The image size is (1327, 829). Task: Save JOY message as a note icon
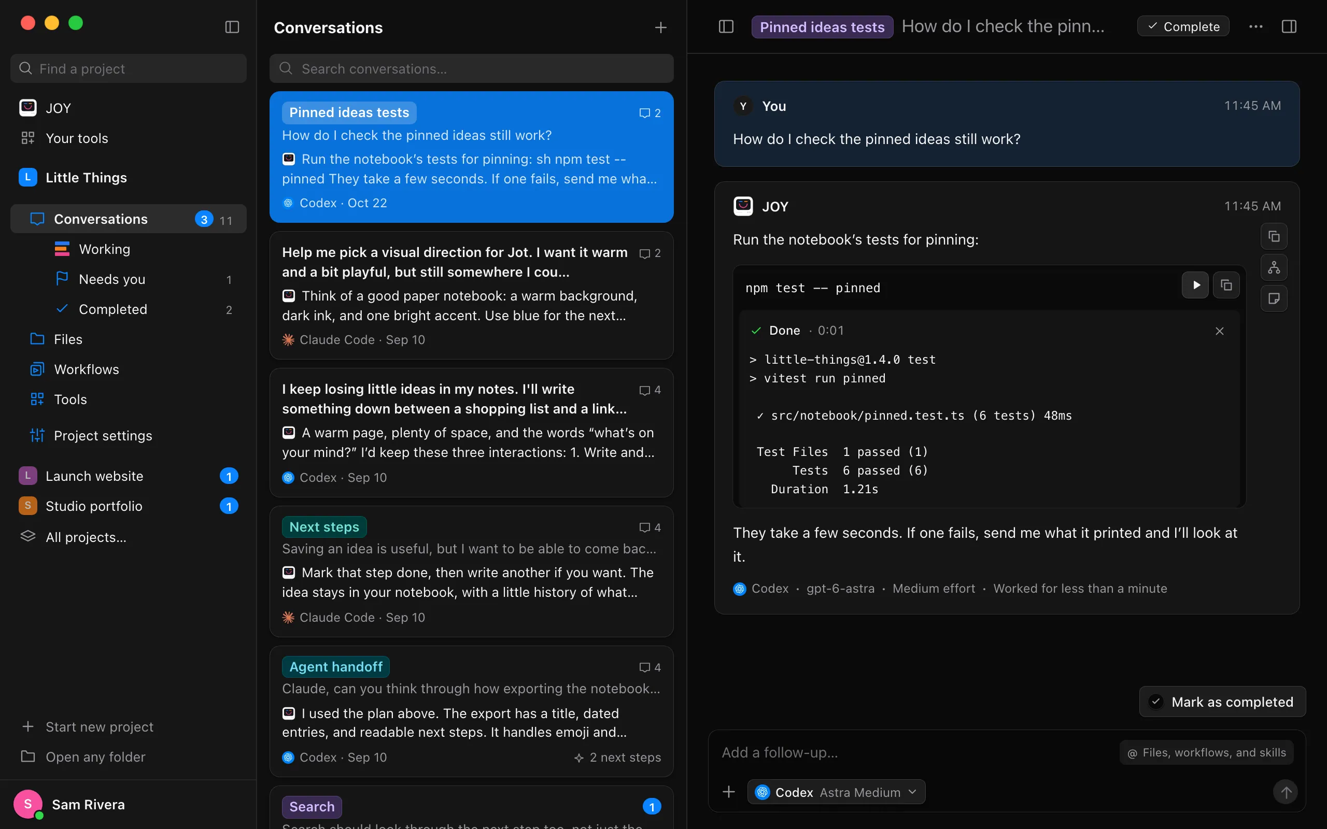1274,298
